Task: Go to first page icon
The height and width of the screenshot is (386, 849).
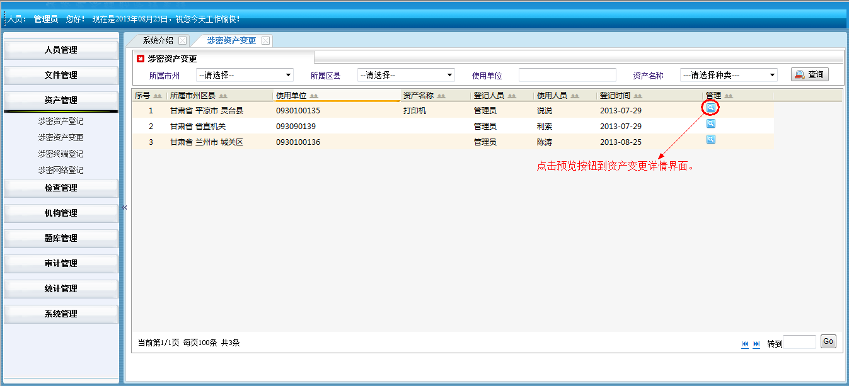Action: (x=745, y=344)
